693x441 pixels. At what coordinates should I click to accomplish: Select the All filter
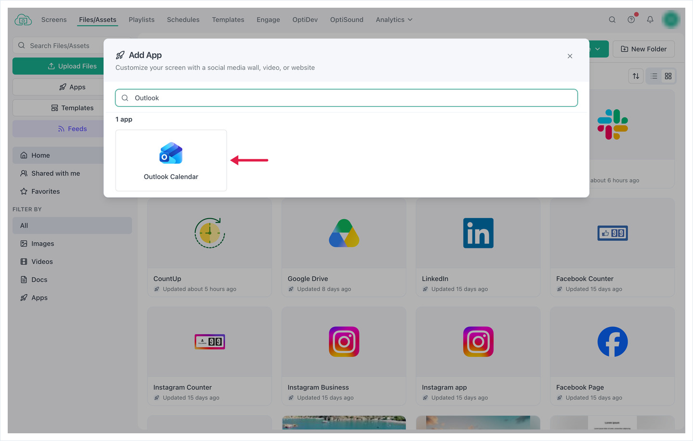point(72,225)
